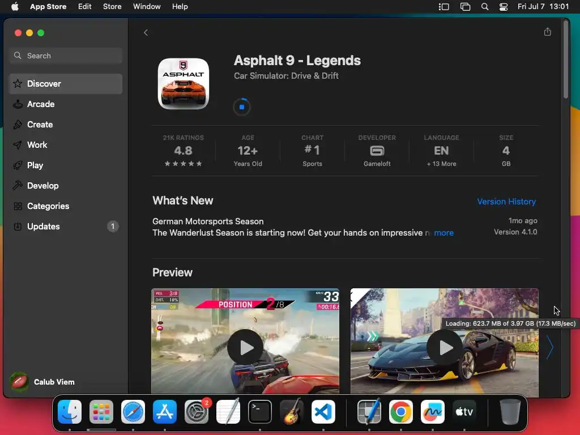Image resolution: width=580 pixels, height=435 pixels.
Task: Play the first preview race video
Action: point(245,347)
